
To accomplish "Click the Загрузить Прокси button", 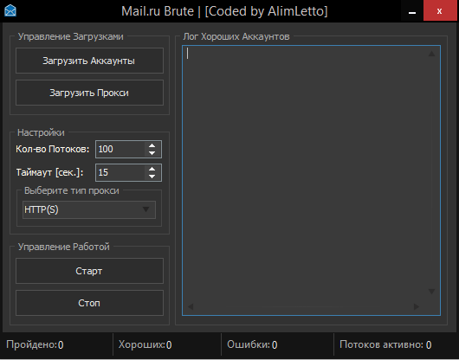I will 89,93.
